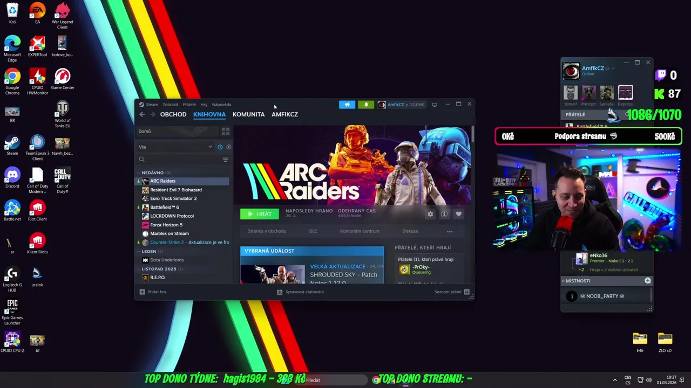Open CPUID HWMonitor desktop icon
Viewport: 691px width, 388px height.
37,82
